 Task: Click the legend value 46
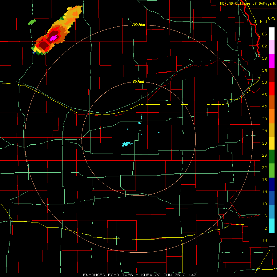pyautogui.click(x=264, y=94)
